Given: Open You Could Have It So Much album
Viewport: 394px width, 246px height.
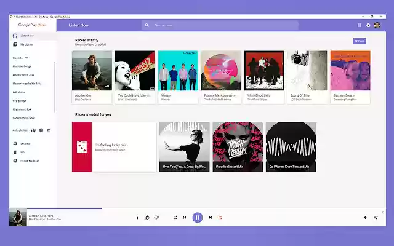Looking at the screenshot, I should tap(135, 77).
